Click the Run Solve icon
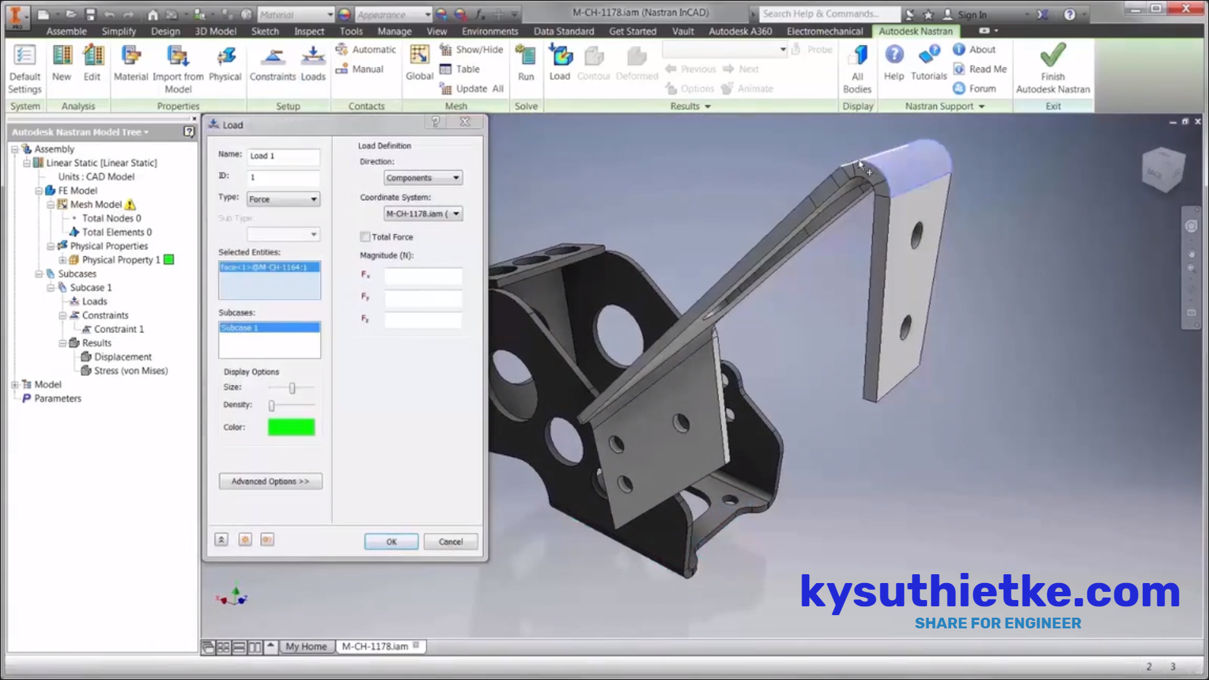The width and height of the screenshot is (1209, 680). (x=526, y=62)
